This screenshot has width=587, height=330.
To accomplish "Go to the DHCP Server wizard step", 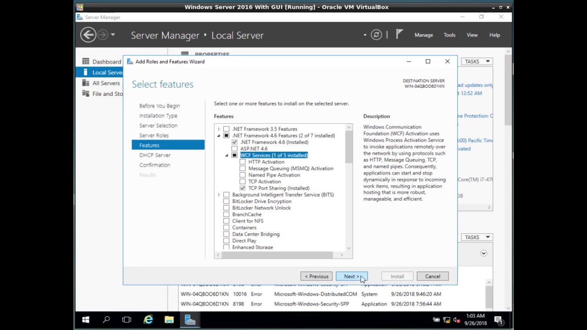I will coord(155,155).
